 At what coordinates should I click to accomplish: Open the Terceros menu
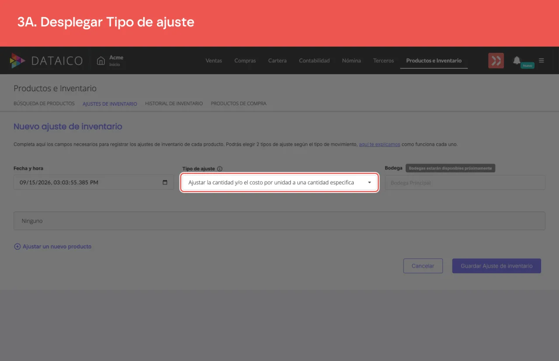pos(383,61)
